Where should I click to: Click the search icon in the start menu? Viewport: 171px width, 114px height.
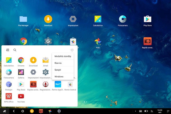[15, 50]
